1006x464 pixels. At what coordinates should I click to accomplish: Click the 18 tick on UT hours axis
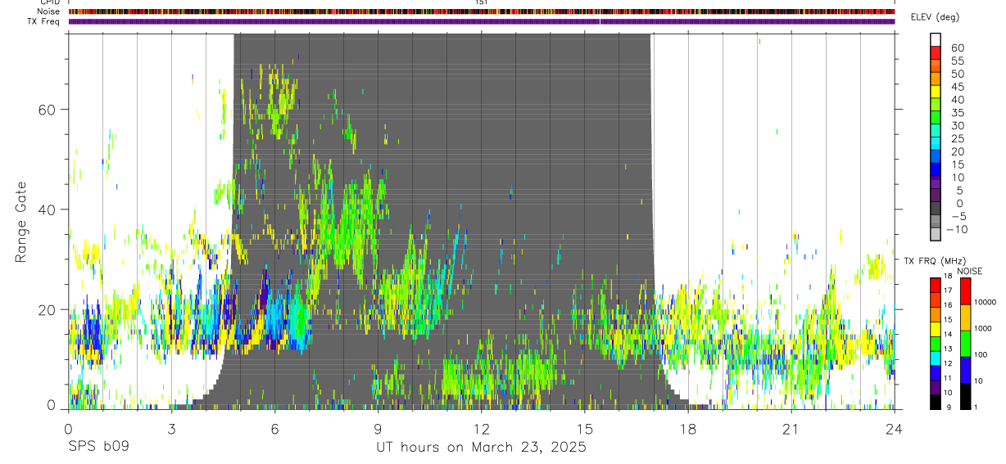coord(687,428)
